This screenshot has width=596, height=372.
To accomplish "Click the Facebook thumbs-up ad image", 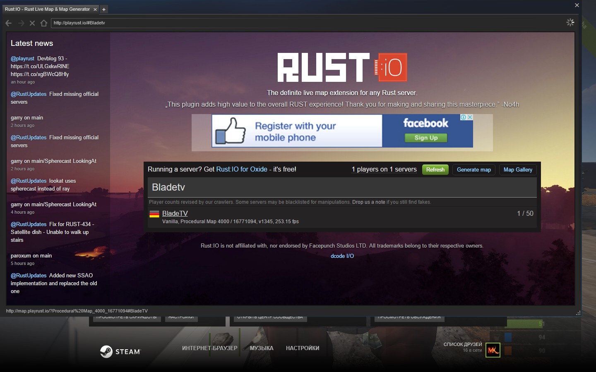I will tap(231, 131).
